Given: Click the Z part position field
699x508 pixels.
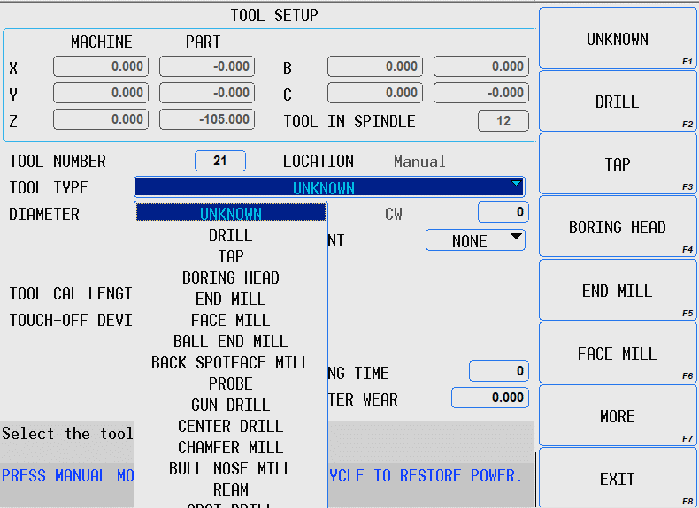Looking at the screenshot, I should [207, 119].
